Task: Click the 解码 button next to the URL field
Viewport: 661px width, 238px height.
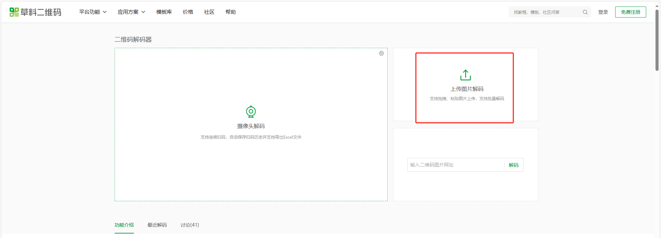Action: [514, 165]
